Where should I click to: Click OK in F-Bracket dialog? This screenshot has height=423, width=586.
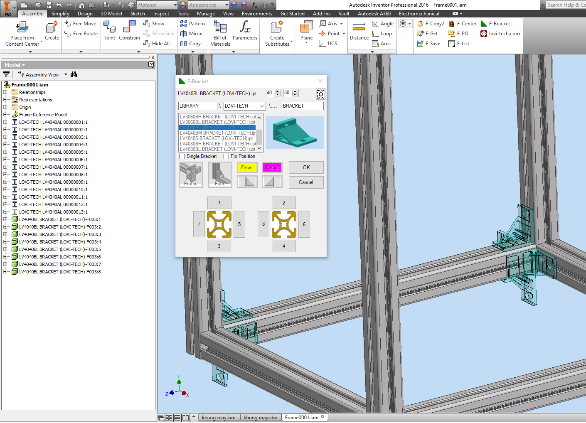pos(306,167)
